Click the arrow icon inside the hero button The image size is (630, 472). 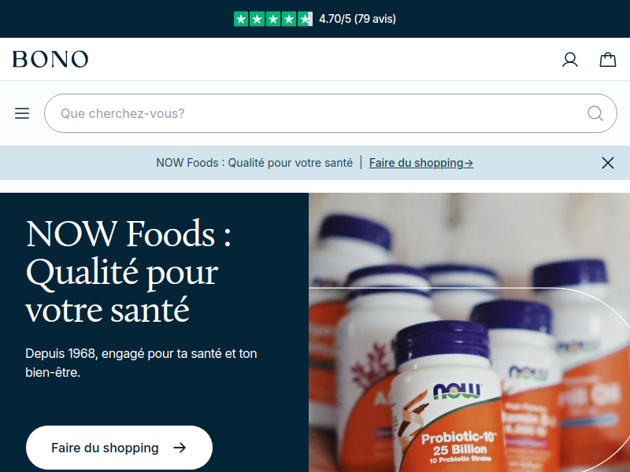pos(180,448)
